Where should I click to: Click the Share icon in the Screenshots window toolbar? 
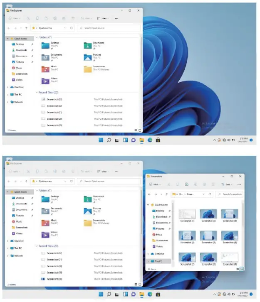(x=204, y=184)
